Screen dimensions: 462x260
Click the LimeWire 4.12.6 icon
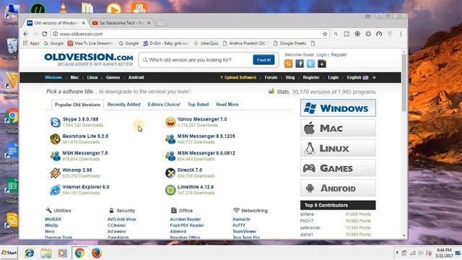click(x=170, y=190)
